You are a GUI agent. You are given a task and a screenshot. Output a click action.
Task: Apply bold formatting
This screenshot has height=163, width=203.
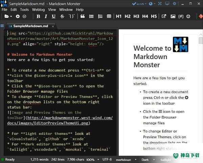(38, 17)
